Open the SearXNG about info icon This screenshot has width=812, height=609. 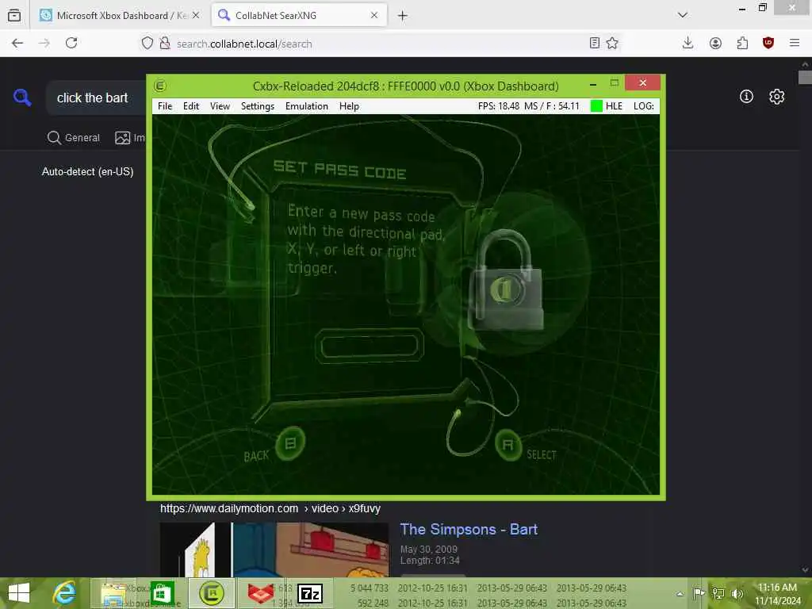coord(746,96)
